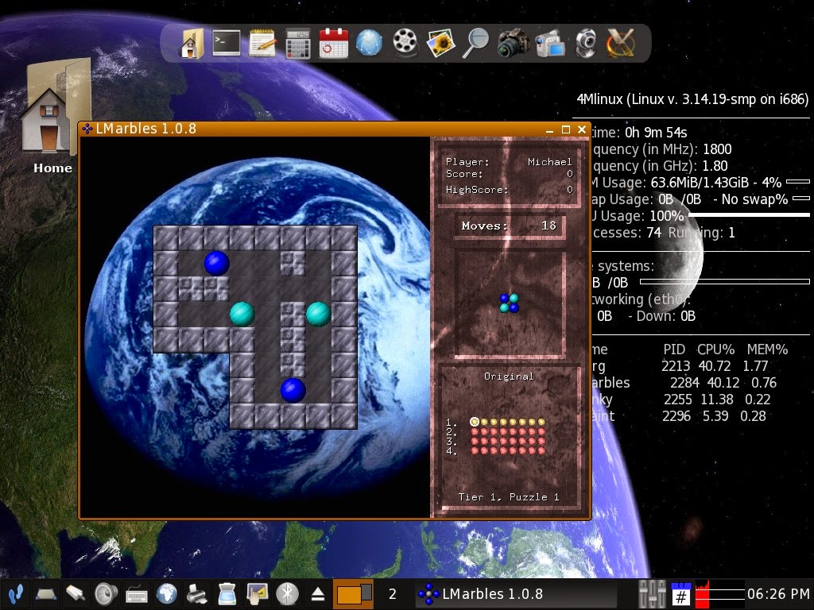
Task: Click the USB stick icon in taskbar
Action: pyautogui.click(x=76, y=594)
